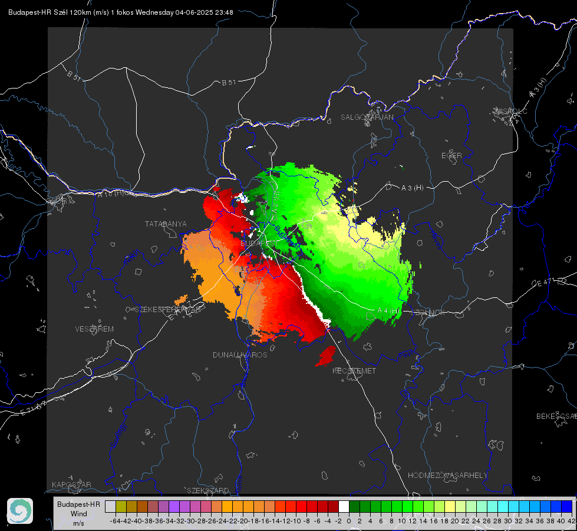Pick the light grey first legend swatch
The height and width of the screenshot is (531, 577).
(110, 506)
